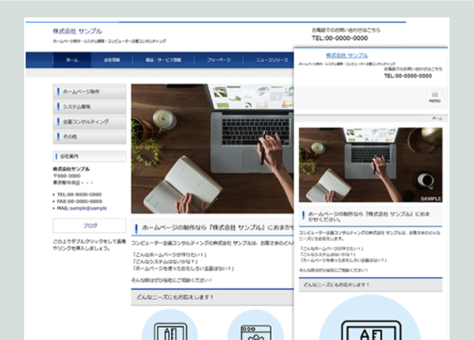Click the 株式会社 サンプル link in mobile view
The width and height of the screenshot is (474, 340).
(347, 55)
